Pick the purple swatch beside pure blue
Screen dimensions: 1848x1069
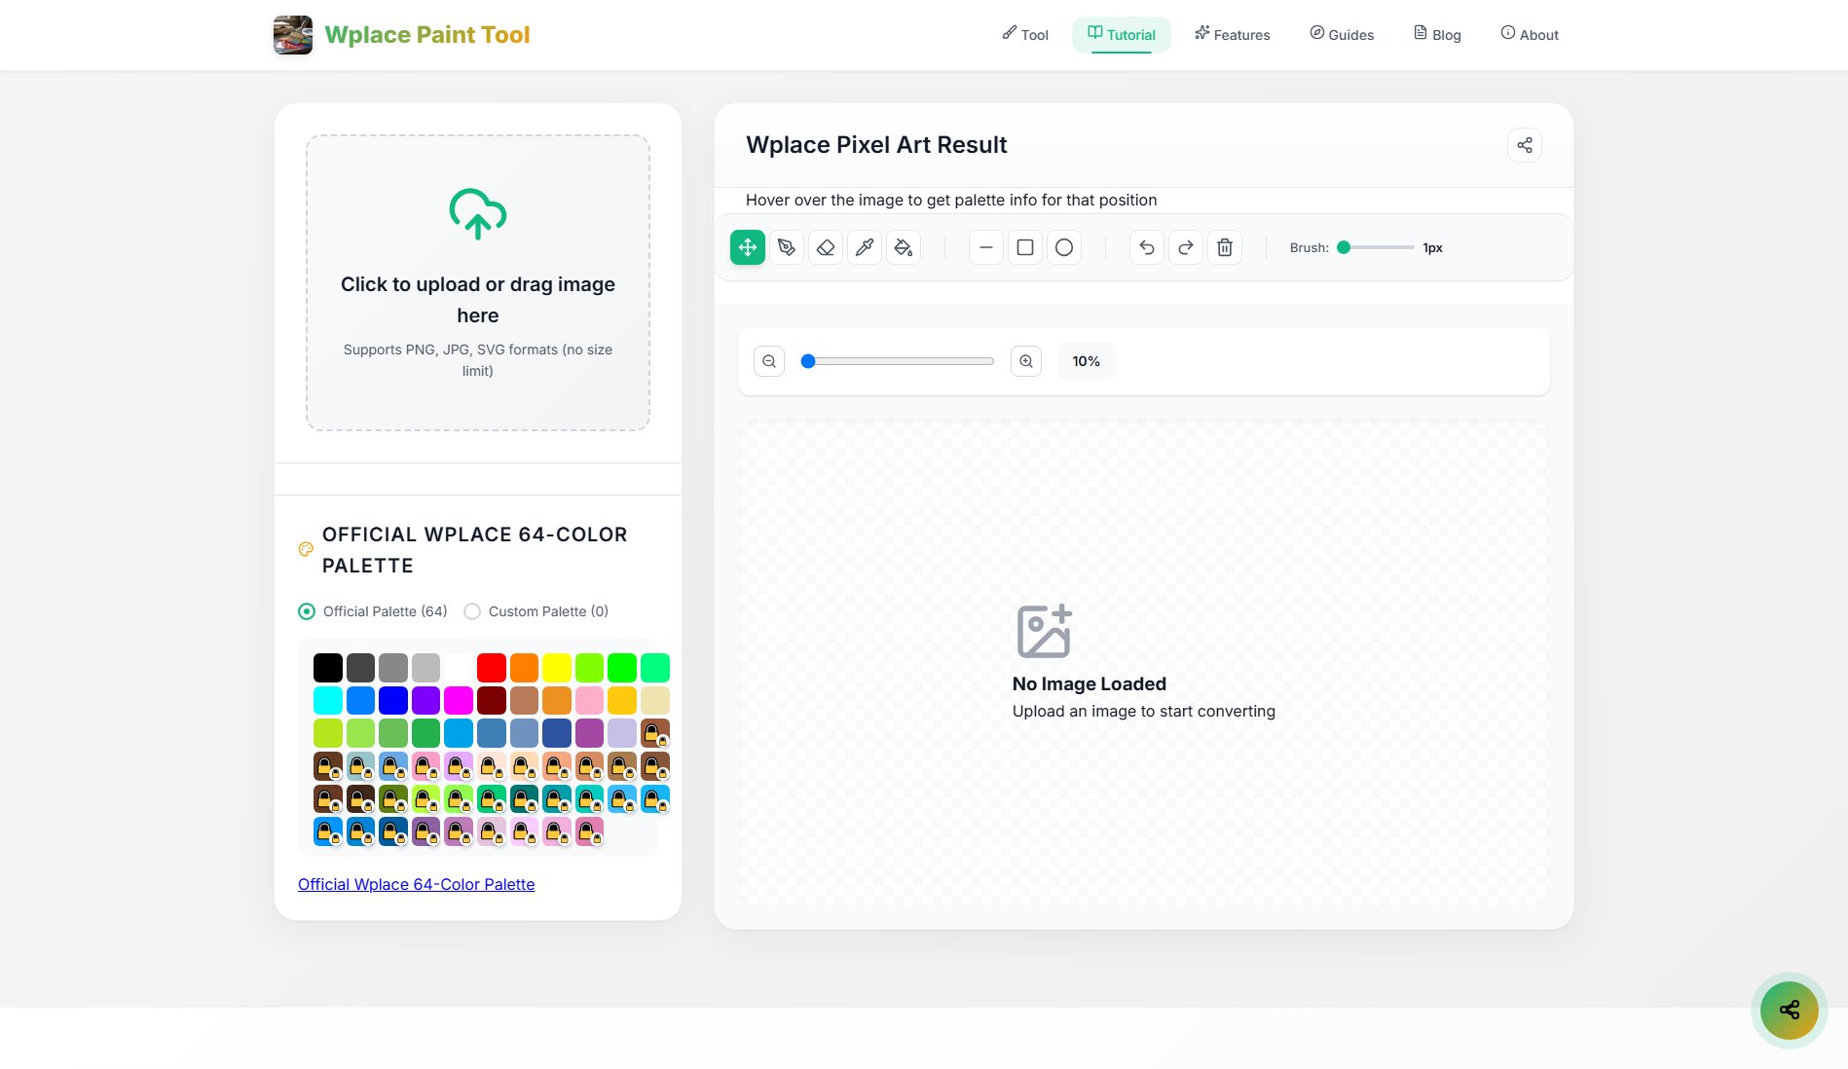tap(425, 700)
